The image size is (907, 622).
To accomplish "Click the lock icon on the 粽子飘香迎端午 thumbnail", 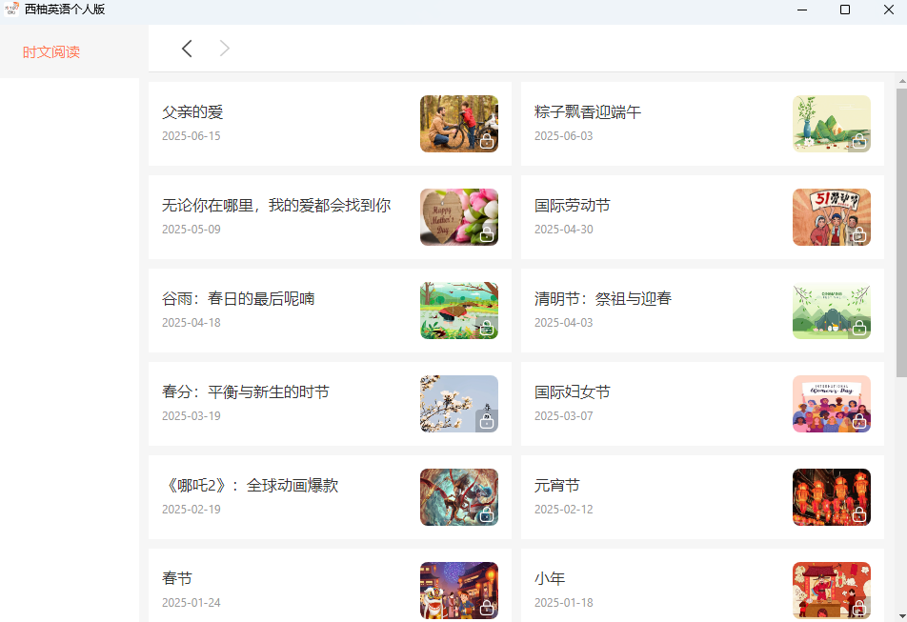I will click(x=860, y=140).
